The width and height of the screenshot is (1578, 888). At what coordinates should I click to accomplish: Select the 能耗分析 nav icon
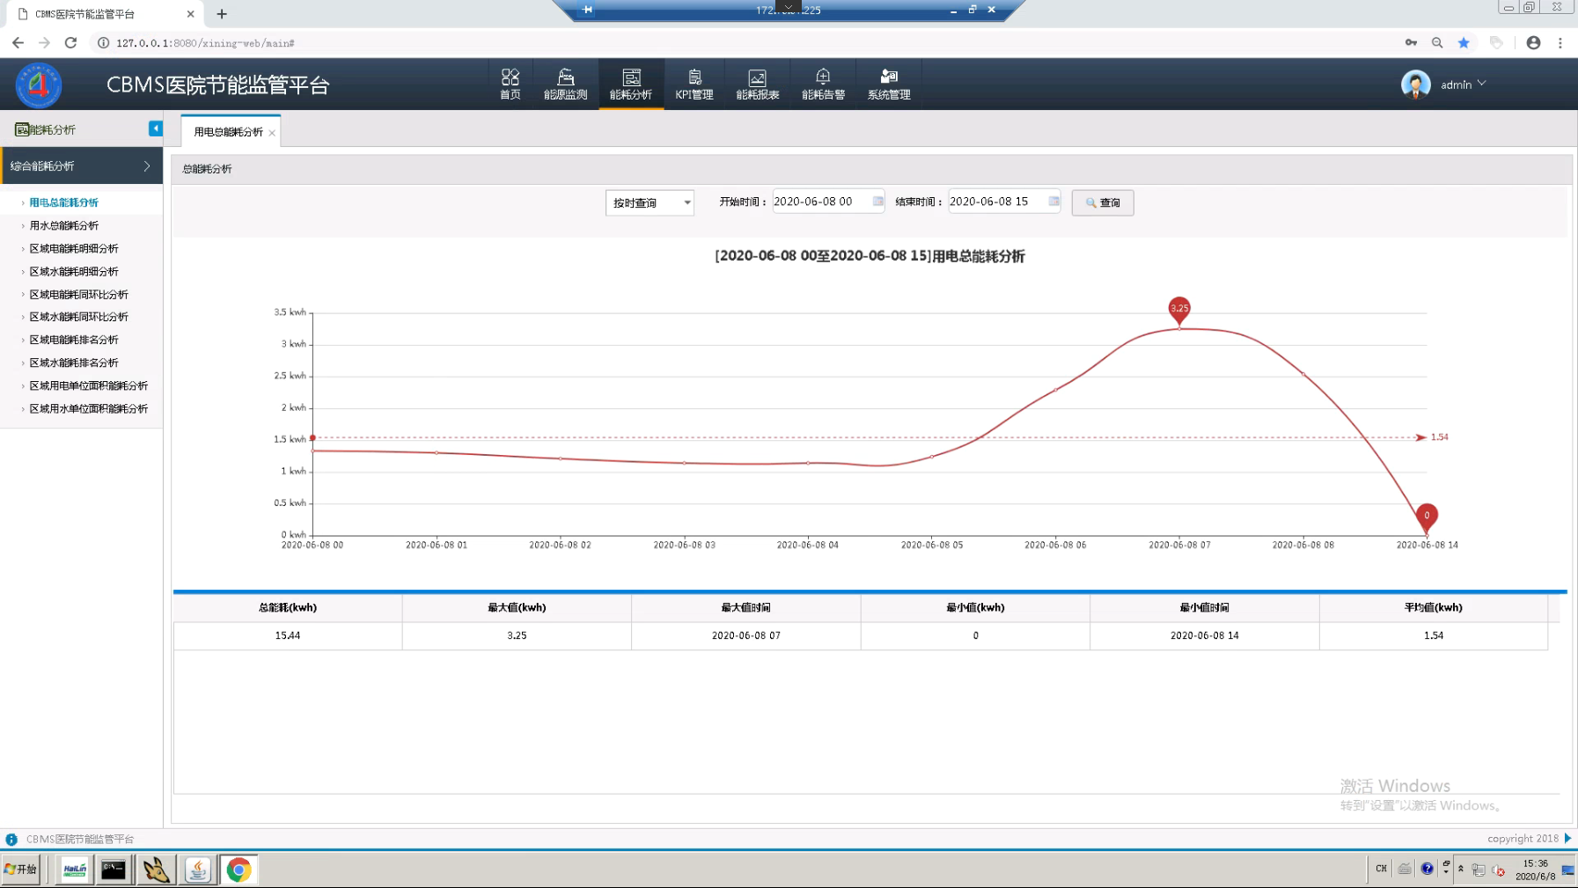pos(631,84)
